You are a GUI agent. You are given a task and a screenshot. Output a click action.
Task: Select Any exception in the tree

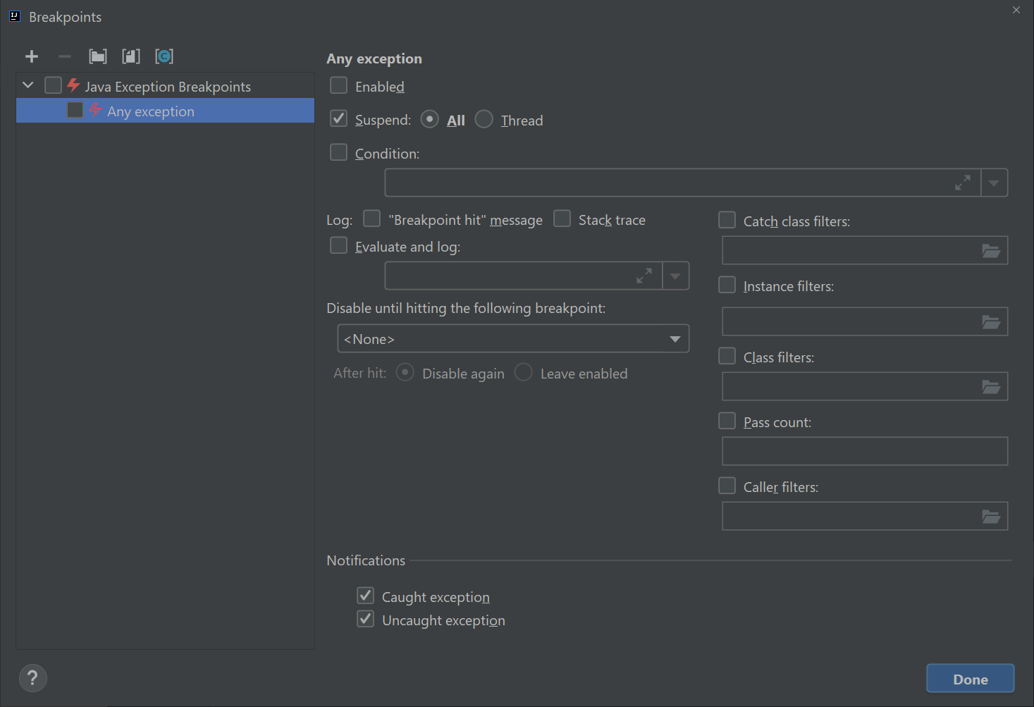[151, 111]
